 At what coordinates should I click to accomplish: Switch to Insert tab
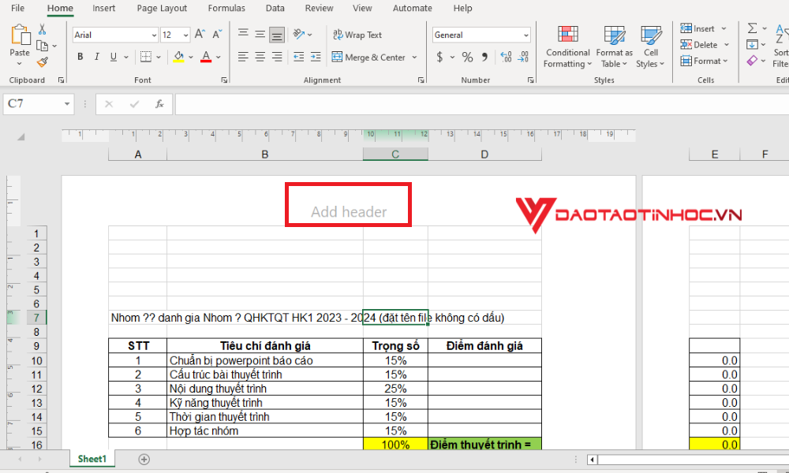pos(103,8)
